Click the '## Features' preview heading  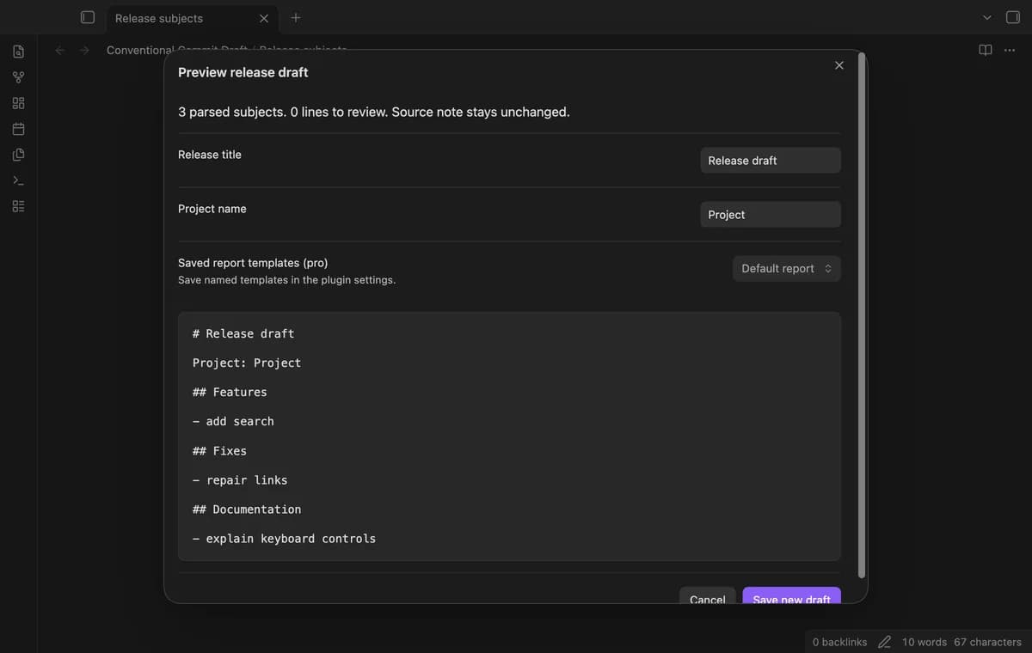(x=230, y=392)
